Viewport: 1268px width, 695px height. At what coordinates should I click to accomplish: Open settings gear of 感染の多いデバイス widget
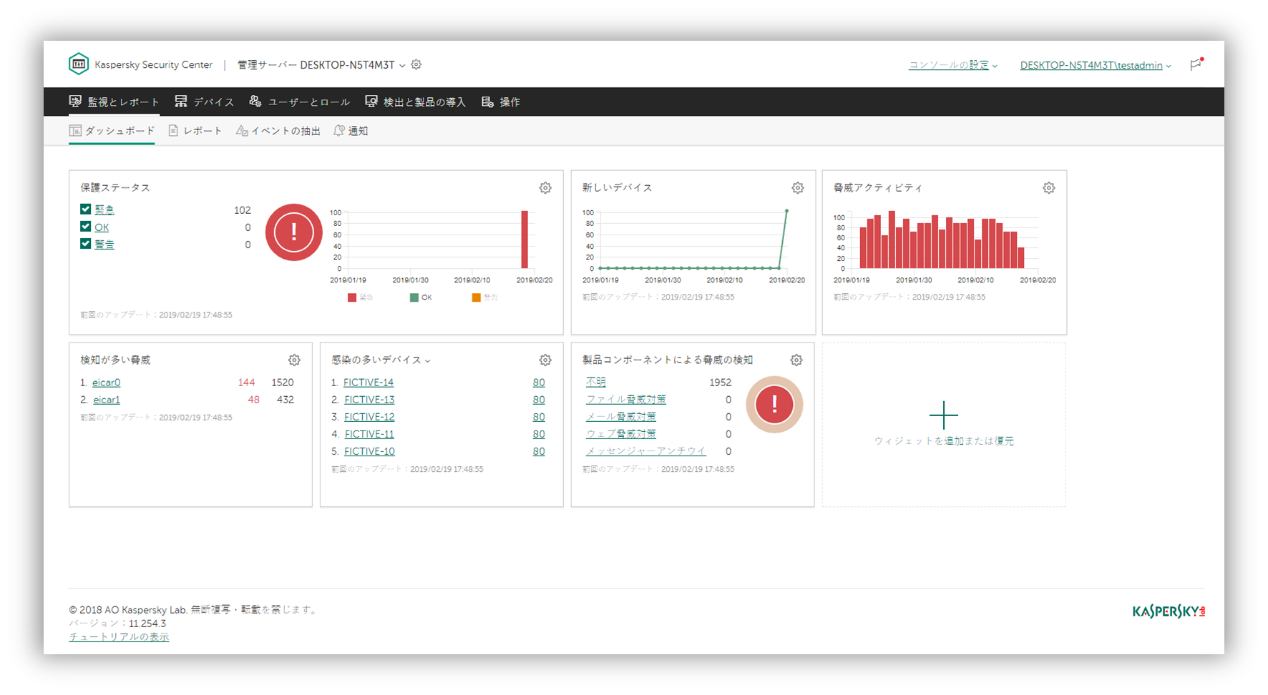click(545, 360)
